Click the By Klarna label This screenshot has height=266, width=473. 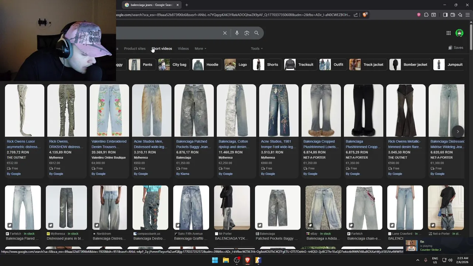click(183, 174)
